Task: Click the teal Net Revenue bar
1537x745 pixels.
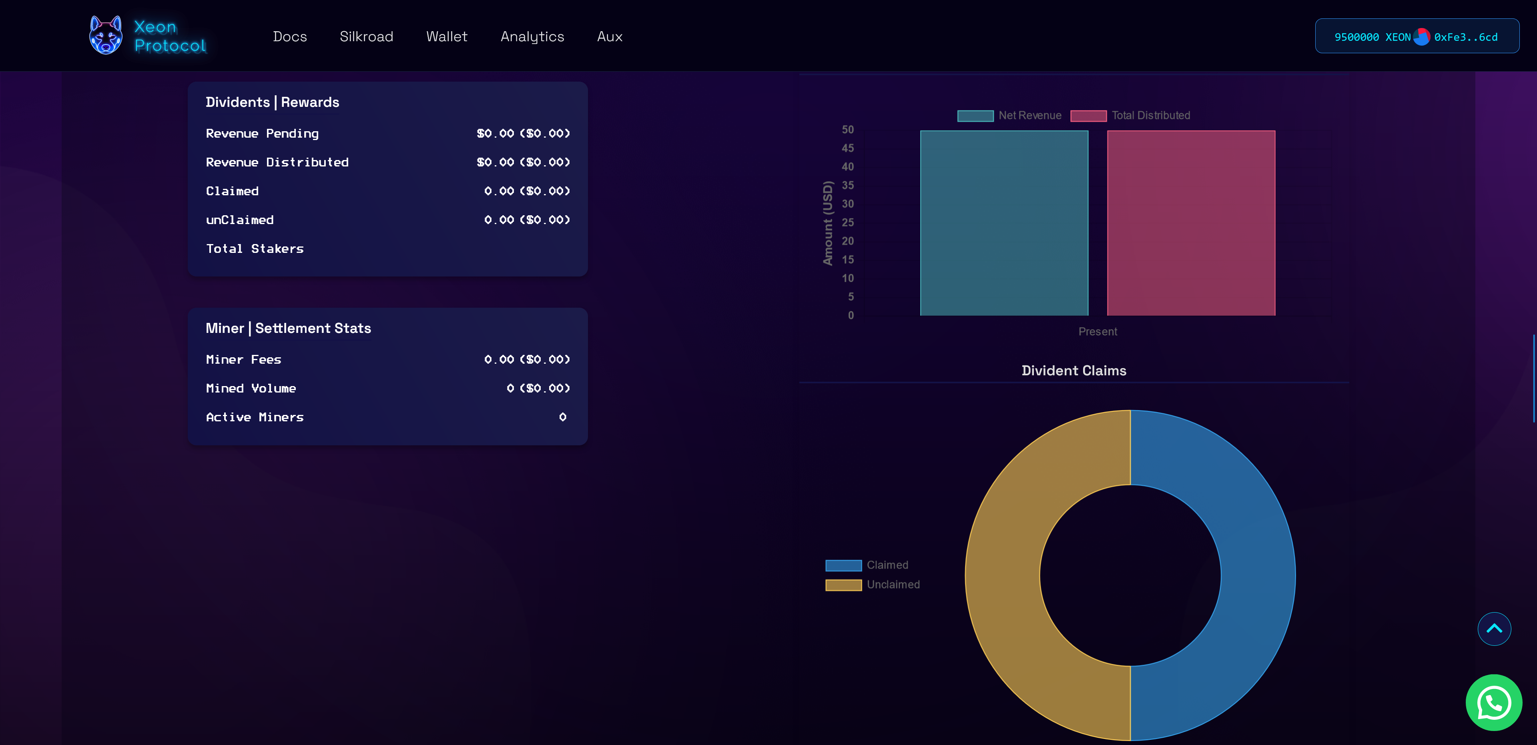Action: 1003,223
